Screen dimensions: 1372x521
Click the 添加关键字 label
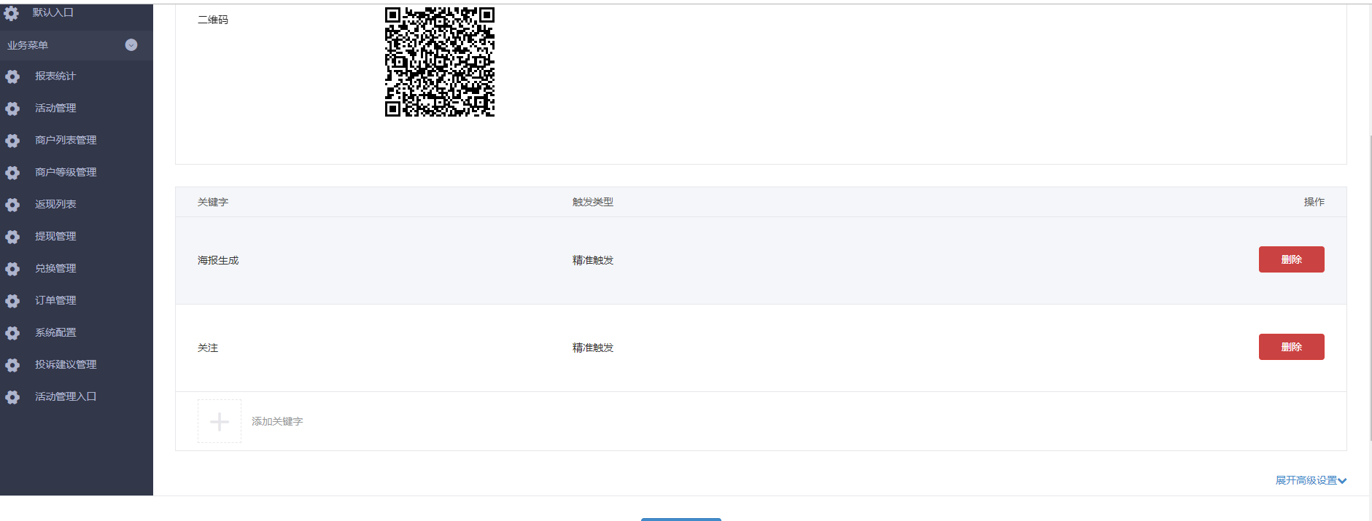coord(277,421)
